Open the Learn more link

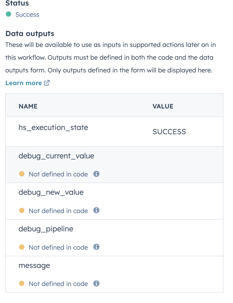pos(24,83)
